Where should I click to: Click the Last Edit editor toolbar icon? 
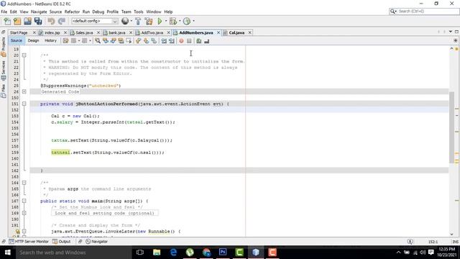pyautogui.click(x=65, y=41)
